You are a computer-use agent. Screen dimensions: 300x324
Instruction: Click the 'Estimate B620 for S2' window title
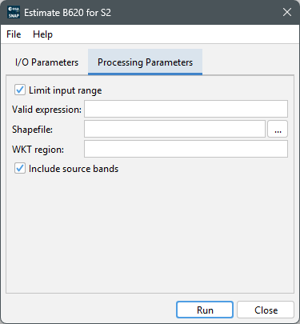tap(67, 13)
